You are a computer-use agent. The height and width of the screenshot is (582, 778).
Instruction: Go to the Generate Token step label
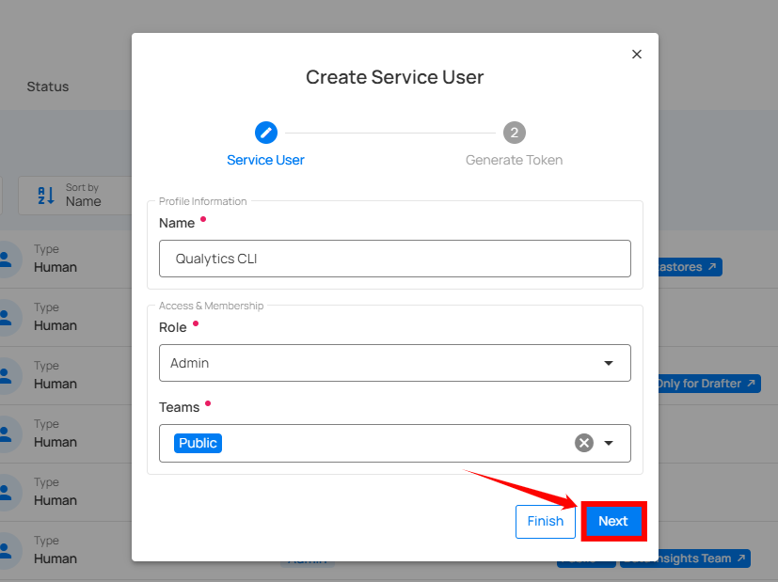pos(514,160)
